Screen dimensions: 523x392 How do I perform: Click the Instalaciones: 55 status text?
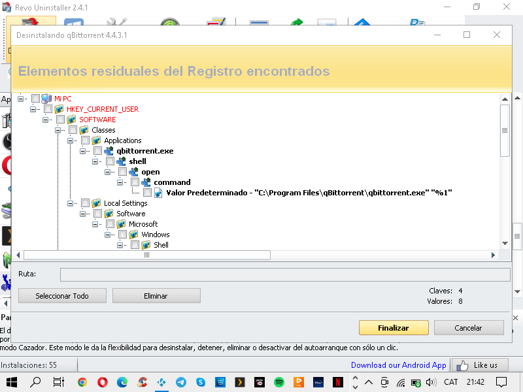(x=29, y=365)
